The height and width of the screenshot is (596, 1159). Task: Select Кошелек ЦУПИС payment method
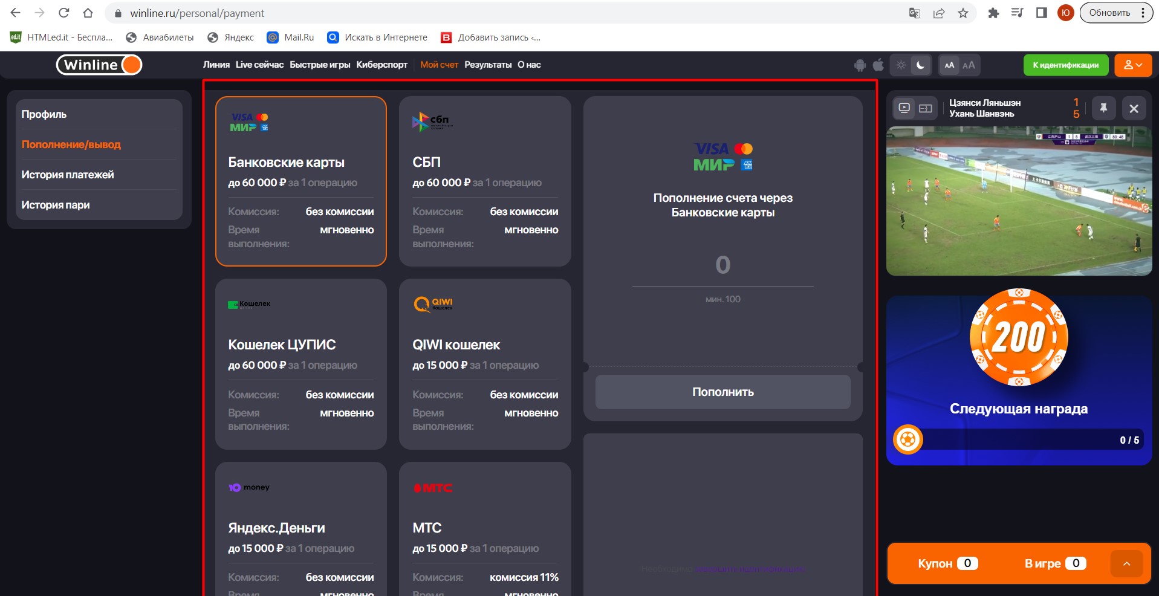[301, 364]
